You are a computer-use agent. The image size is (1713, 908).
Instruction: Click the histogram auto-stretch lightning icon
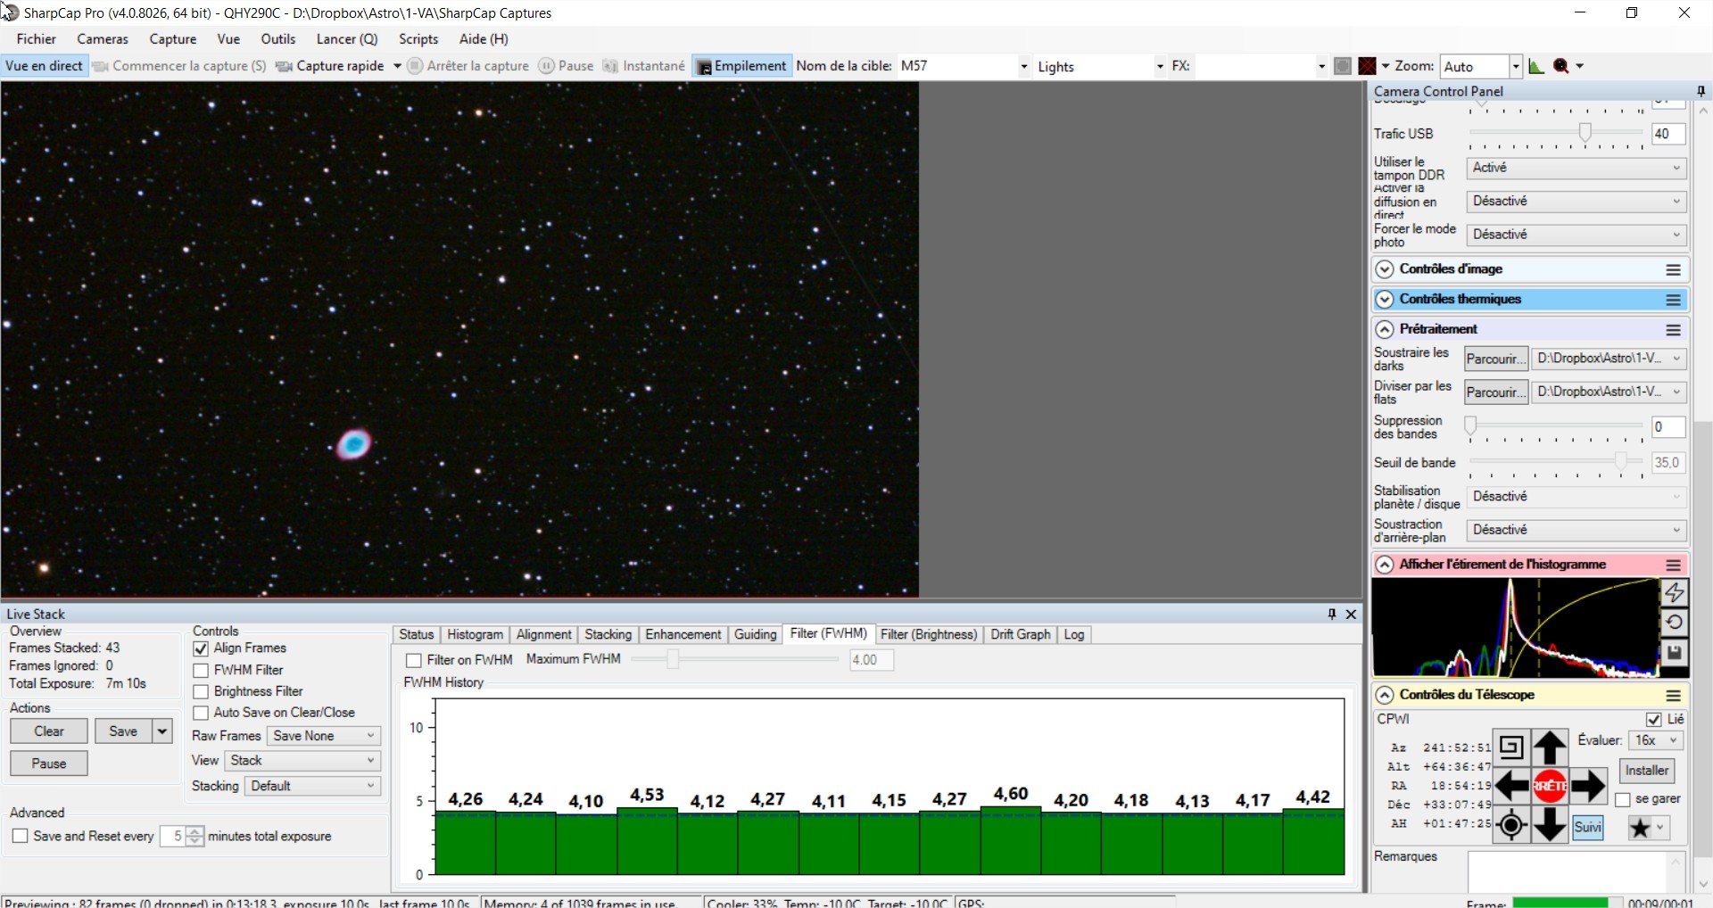(1675, 592)
